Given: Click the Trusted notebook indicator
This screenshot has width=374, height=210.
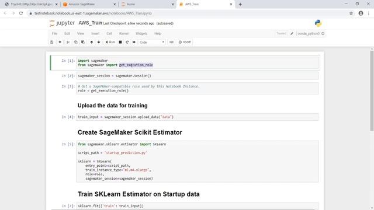Looking at the screenshot, I should pyautogui.click(x=282, y=34).
